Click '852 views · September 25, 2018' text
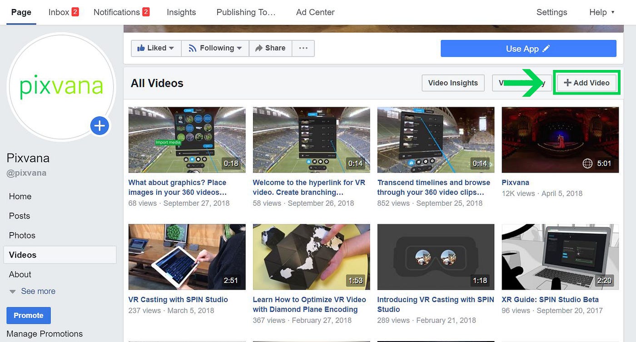 pyautogui.click(x=430, y=203)
